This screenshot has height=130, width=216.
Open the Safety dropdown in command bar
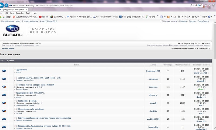coord(195,17)
